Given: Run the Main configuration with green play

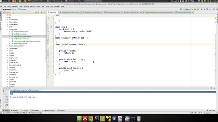Looking at the screenshot, I should pyautogui.click(x=192, y=9).
